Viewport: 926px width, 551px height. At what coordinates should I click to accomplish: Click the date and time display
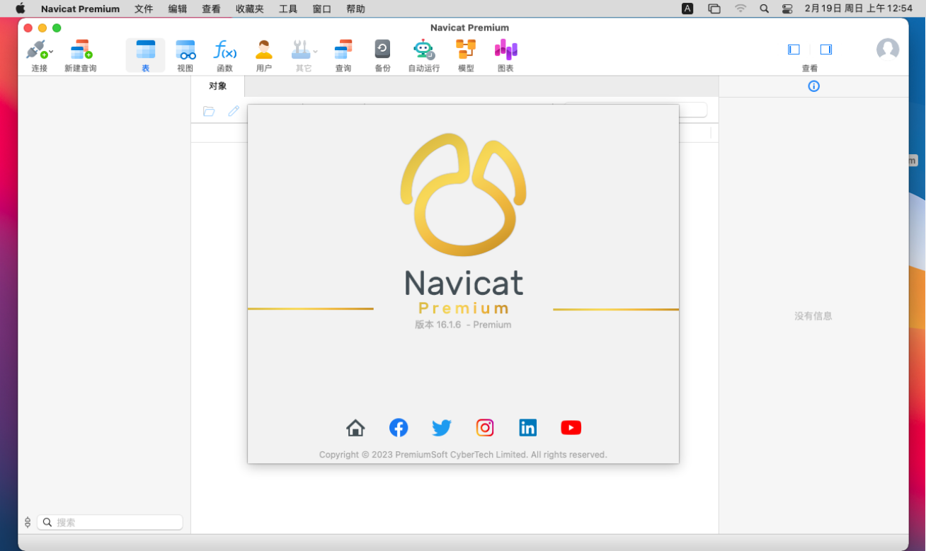(x=859, y=8)
